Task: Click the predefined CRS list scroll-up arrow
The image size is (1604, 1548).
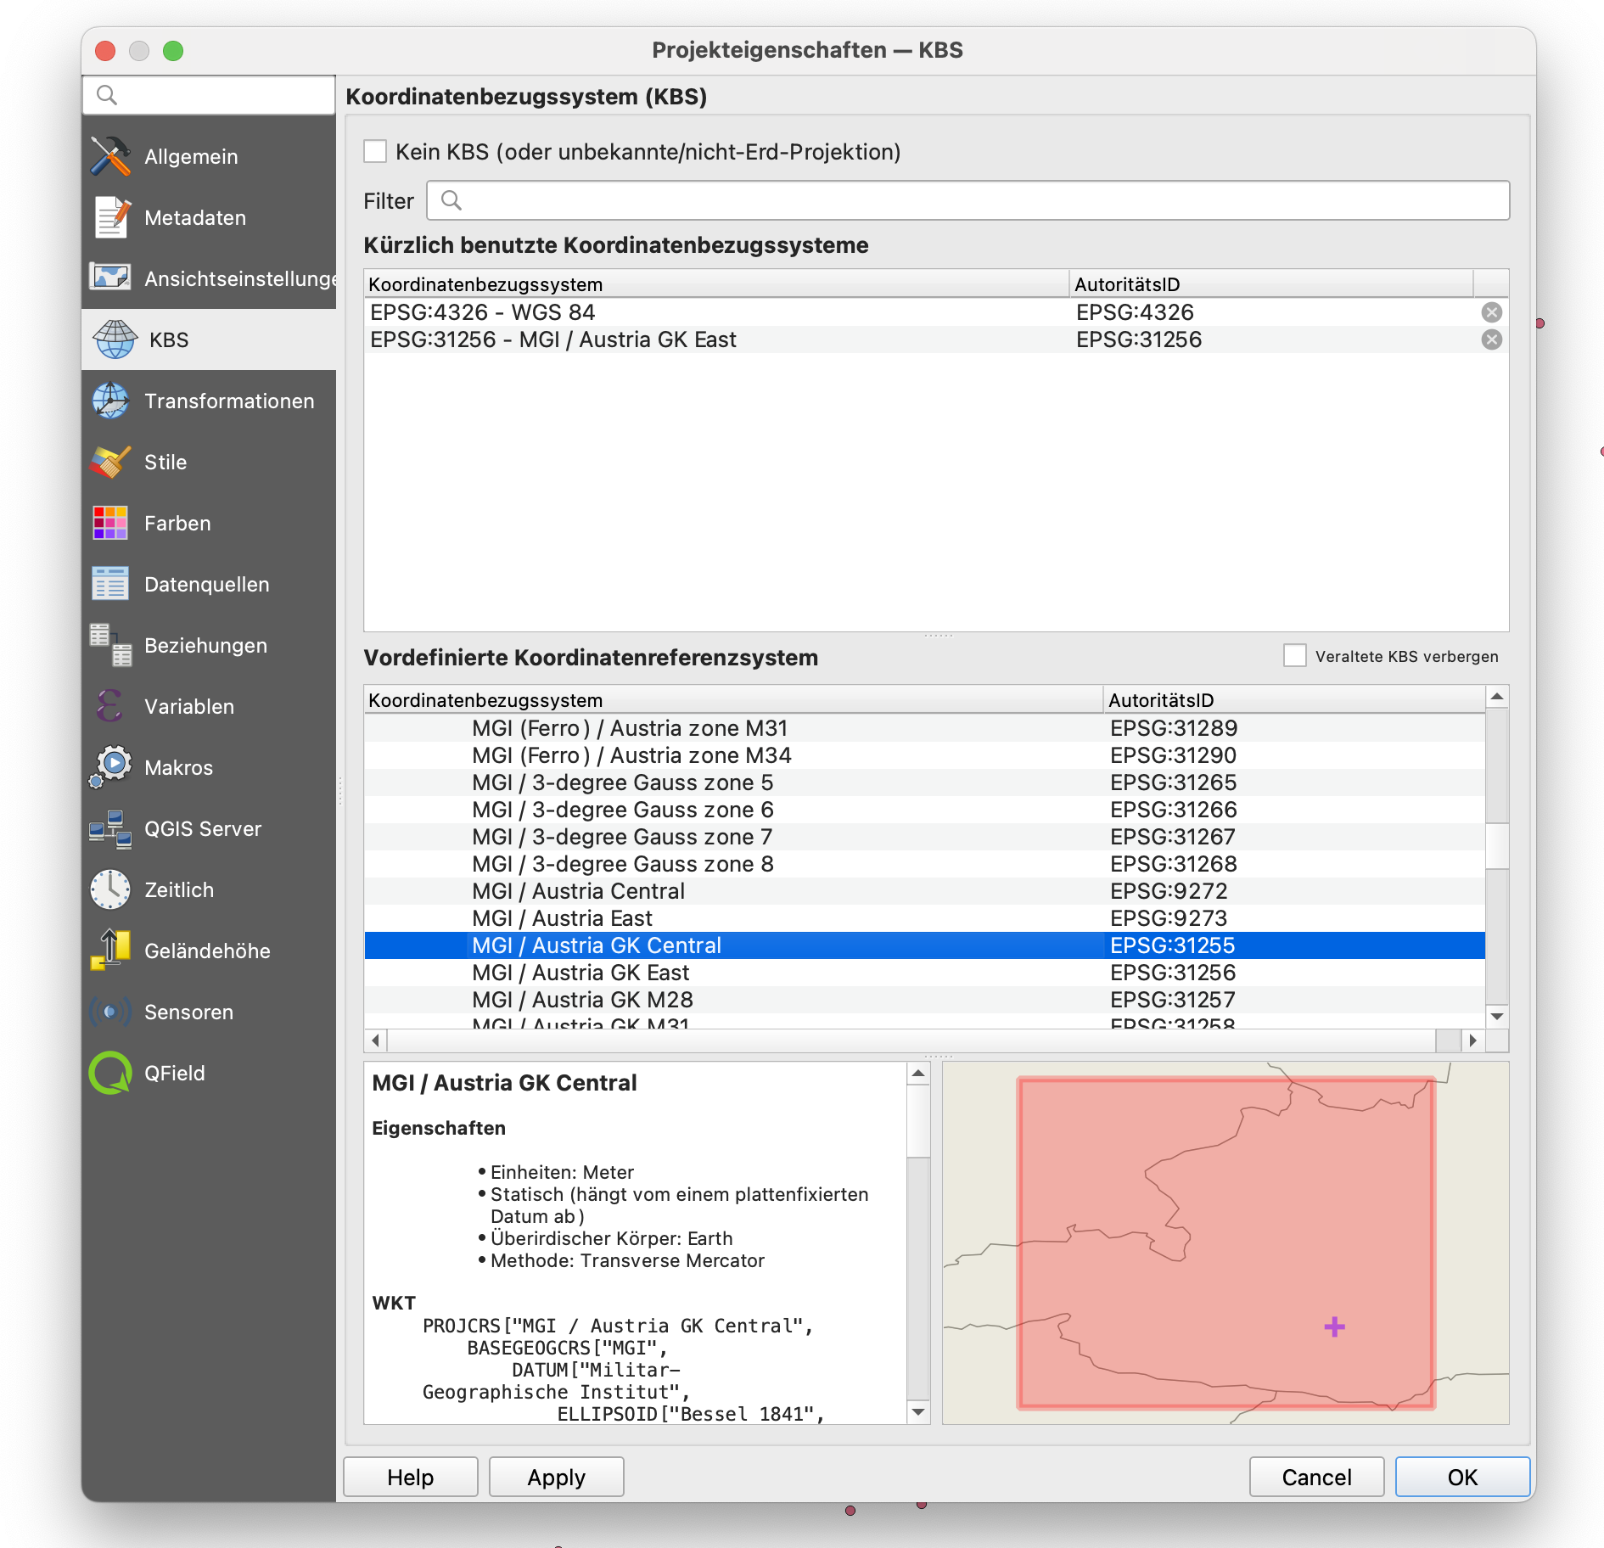Action: click(x=1497, y=697)
